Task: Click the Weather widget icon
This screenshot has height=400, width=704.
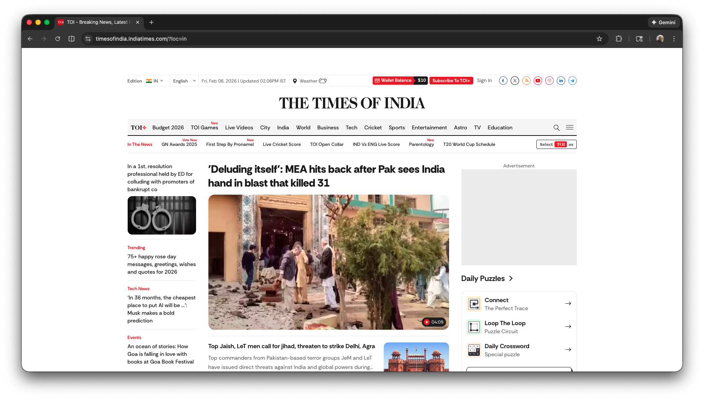Action: (321, 81)
